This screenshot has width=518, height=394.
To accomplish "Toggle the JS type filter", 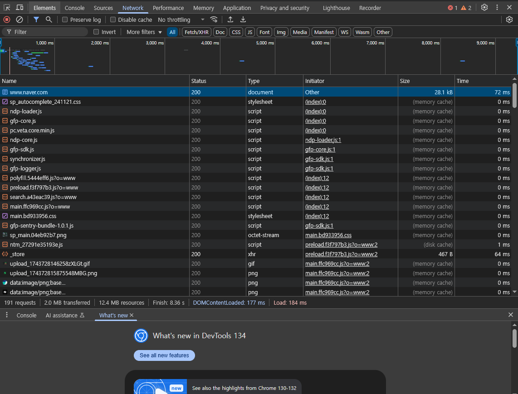I will (x=250, y=32).
